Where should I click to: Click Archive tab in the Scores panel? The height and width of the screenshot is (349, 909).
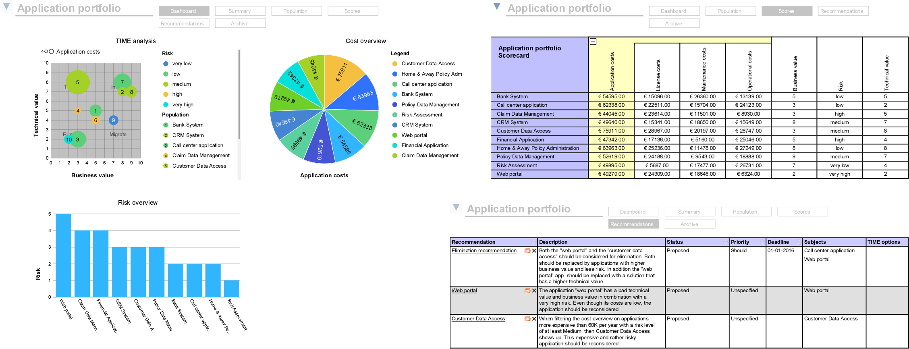674,23
